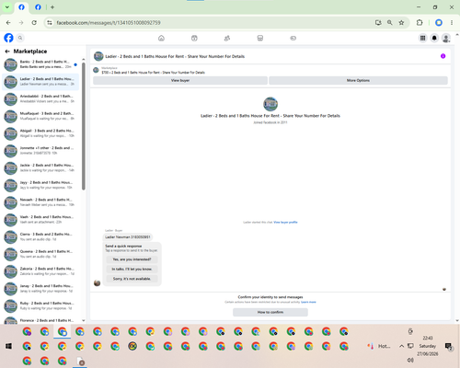460x368 pixels.
Task: Open the Janay conversation
Action: click(x=40, y=289)
